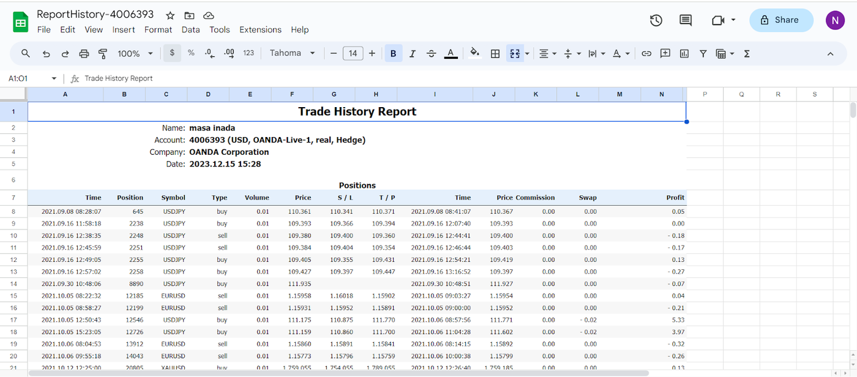Image resolution: width=857 pixels, height=377 pixels.
Task: Insert a comment on the selection
Action: click(x=665, y=53)
